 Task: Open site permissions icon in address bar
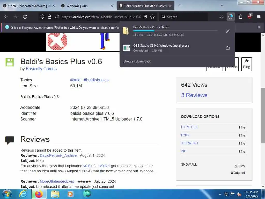57,17
